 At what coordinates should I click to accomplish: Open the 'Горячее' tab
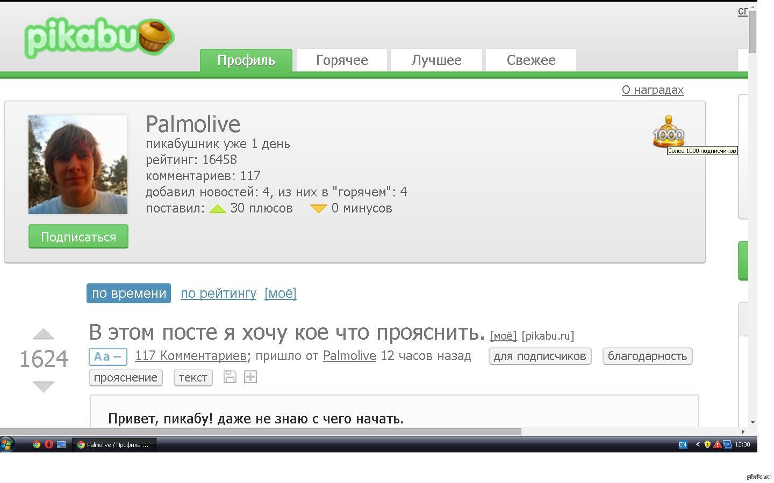pos(342,60)
